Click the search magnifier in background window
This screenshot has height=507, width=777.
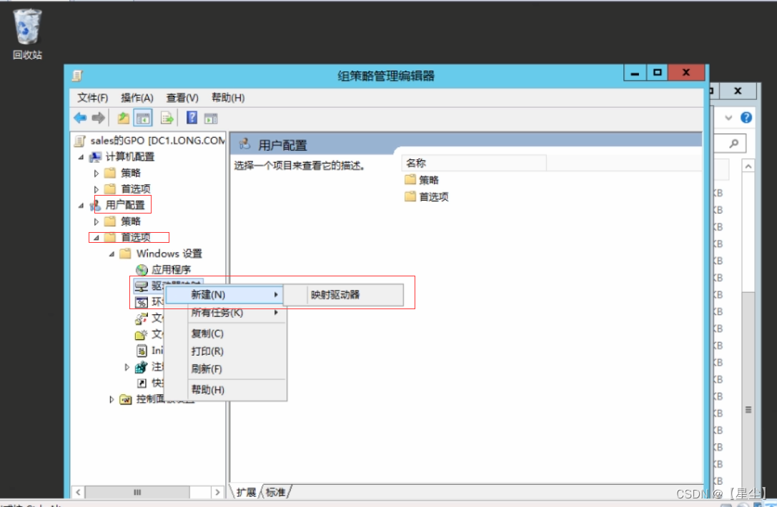point(734,144)
